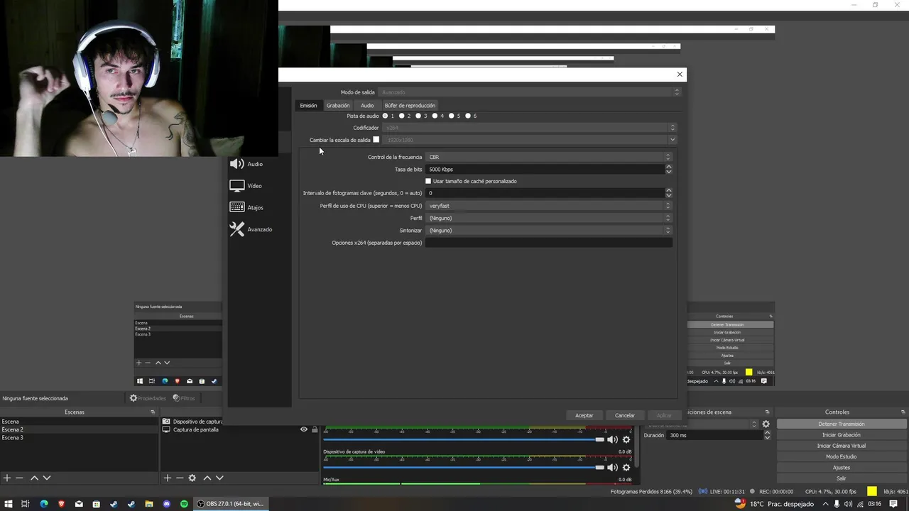
Task: Open the Atajos hotkeys section
Action: coord(246,207)
